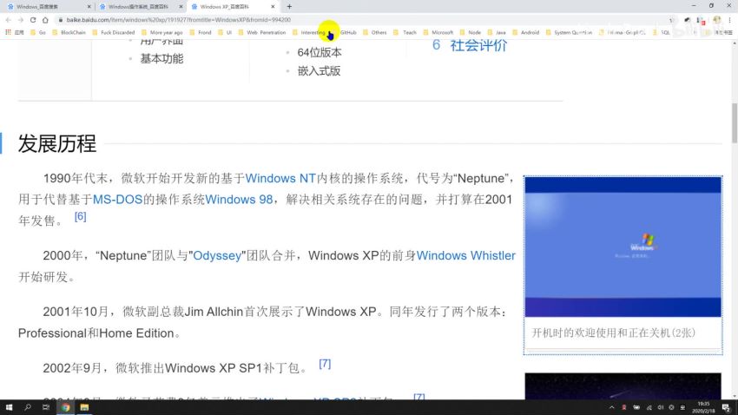Switch to Chrome on the taskbar
This screenshot has height=415, width=738.
pyautogui.click(x=65, y=407)
